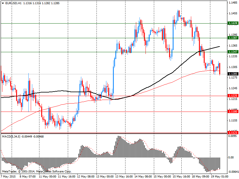Click the 11 May 00:00 time label

[48, 177]
